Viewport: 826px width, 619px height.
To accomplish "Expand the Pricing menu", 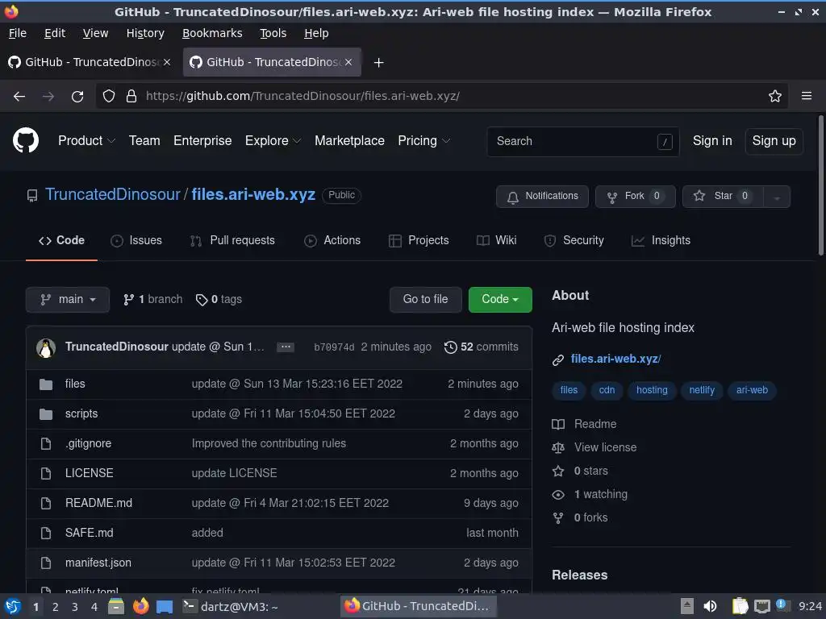I will click(x=423, y=140).
